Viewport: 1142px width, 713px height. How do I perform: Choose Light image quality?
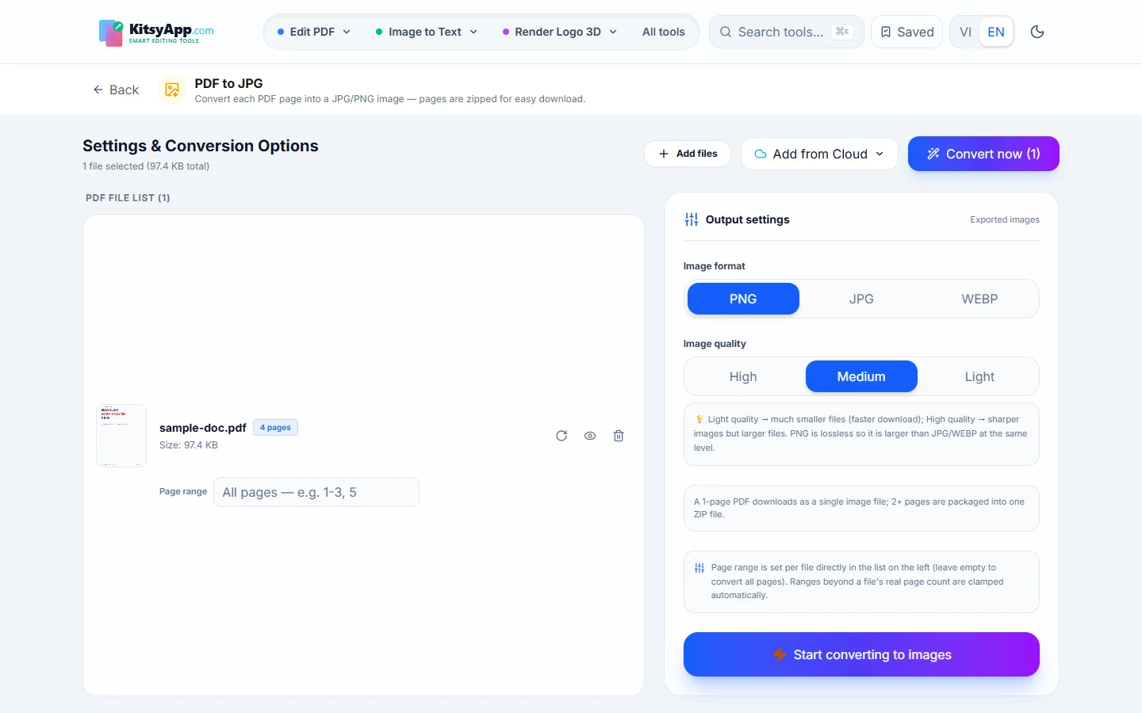(979, 376)
